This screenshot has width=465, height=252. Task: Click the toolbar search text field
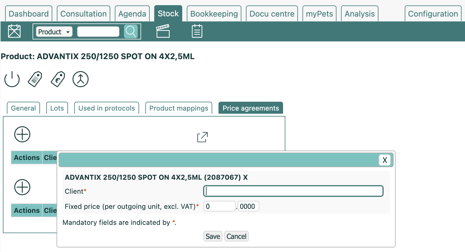pyautogui.click(x=98, y=32)
